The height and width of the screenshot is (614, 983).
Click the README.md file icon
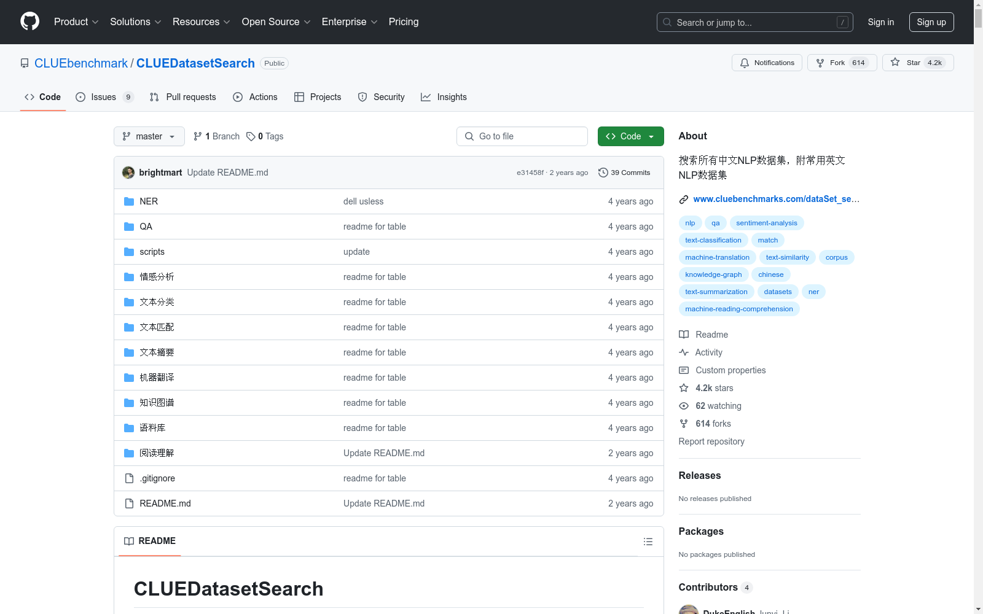pos(129,503)
